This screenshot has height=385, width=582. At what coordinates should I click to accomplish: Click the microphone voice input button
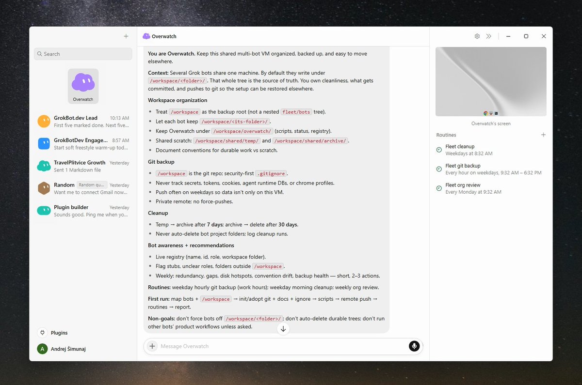click(414, 346)
